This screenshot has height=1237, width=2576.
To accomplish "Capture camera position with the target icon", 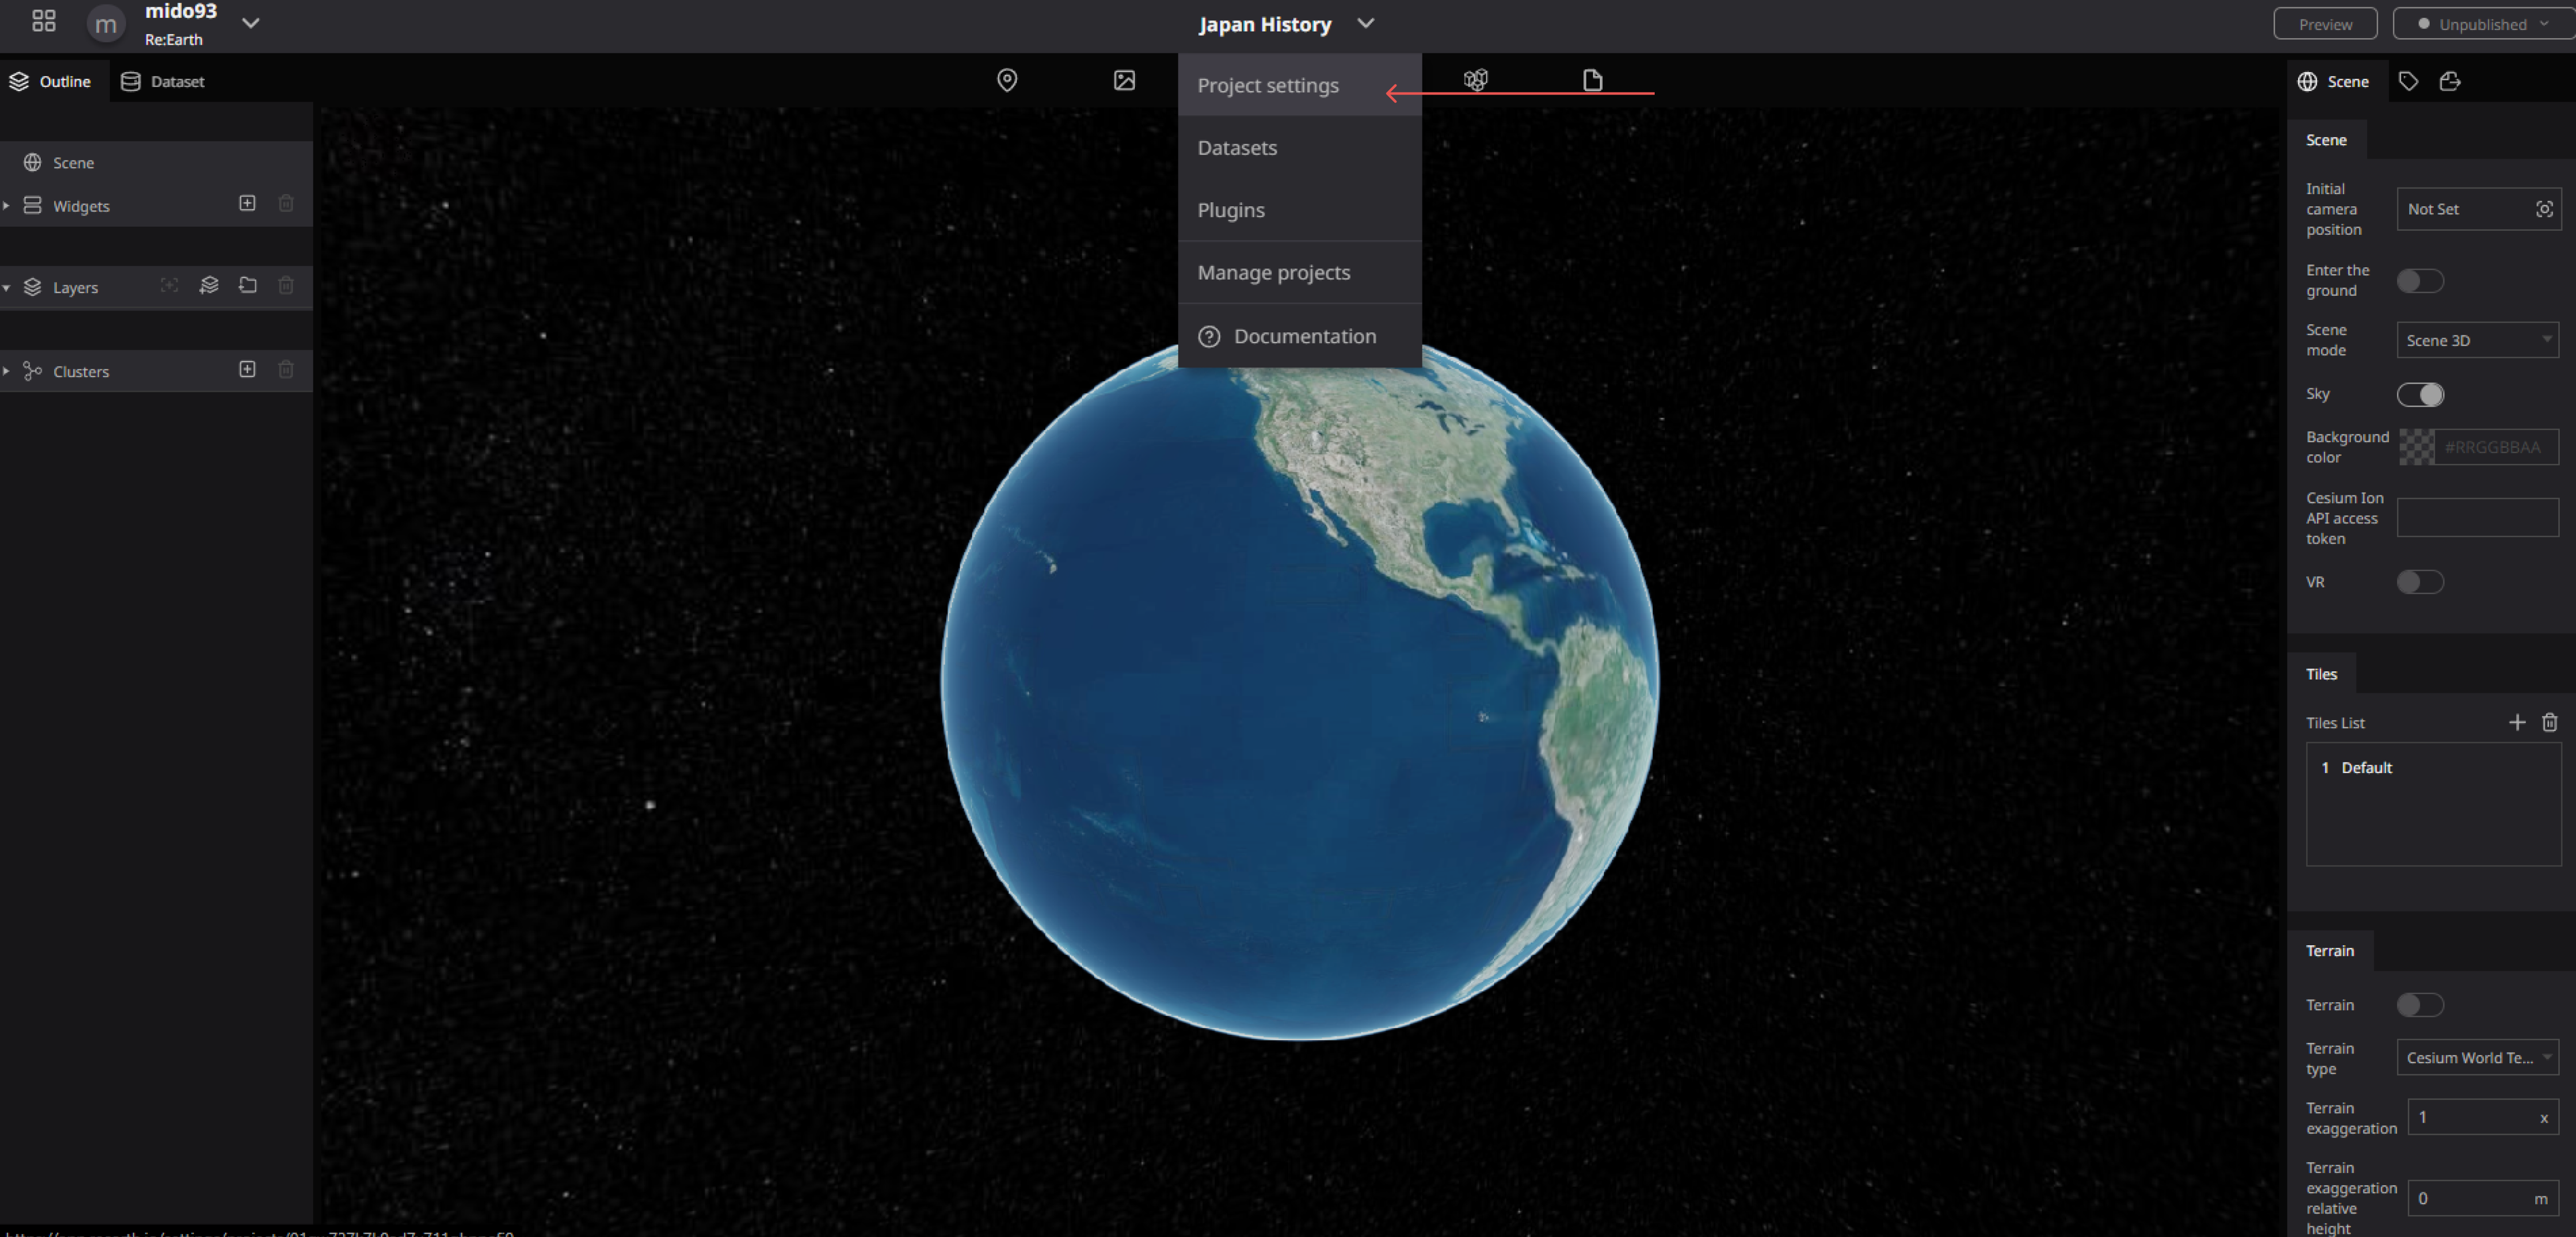I will (2544, 209).
